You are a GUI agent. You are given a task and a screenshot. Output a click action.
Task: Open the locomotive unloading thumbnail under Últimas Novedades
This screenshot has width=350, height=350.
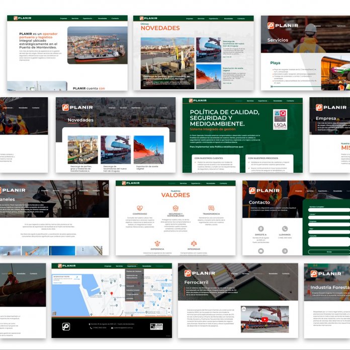209,50
